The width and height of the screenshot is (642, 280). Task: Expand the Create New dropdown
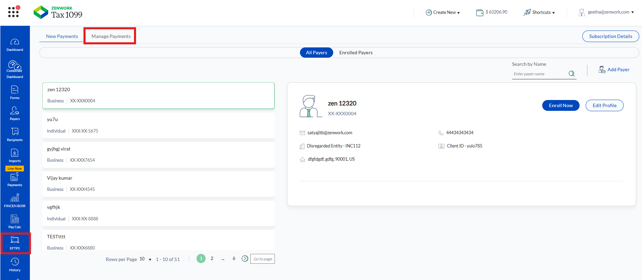pos(443,13)
